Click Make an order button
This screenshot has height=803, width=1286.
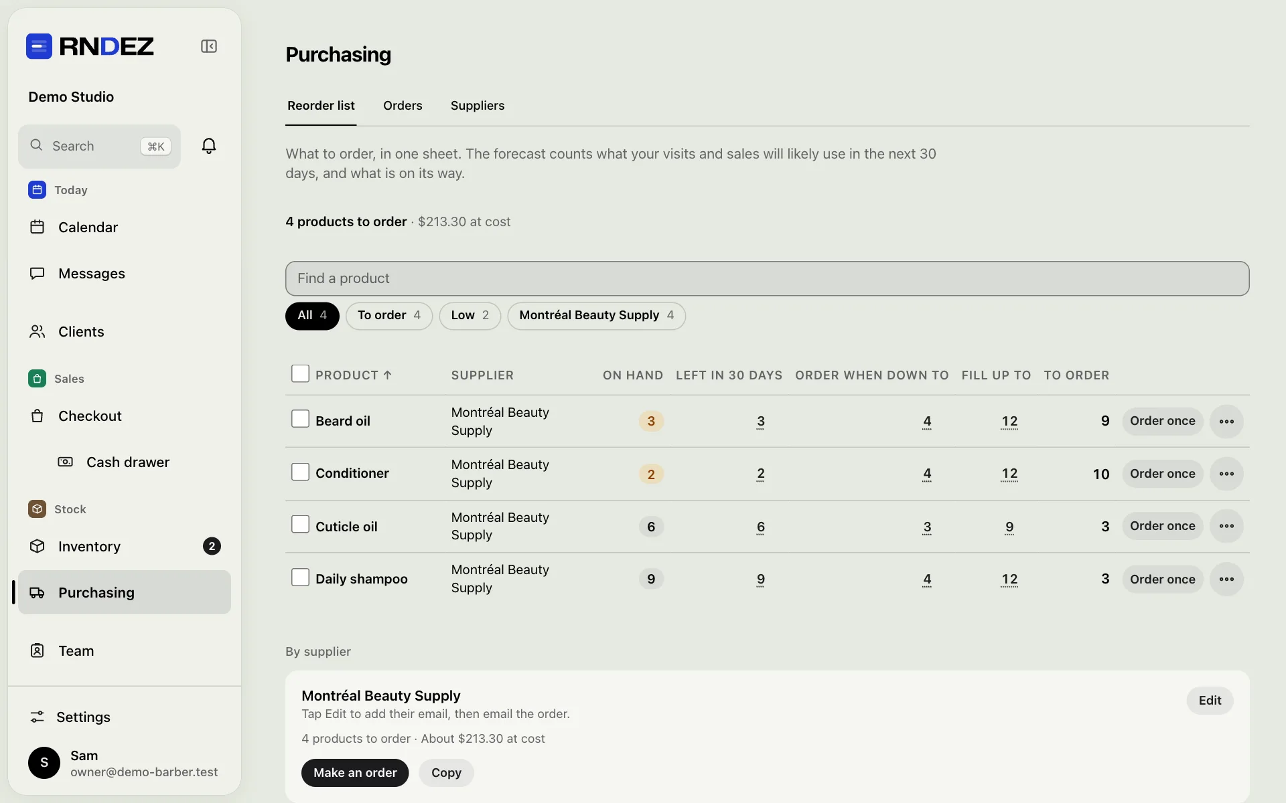355,773
